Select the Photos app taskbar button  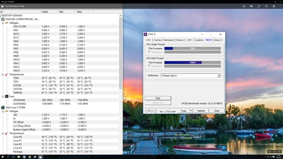click(40, 157)
